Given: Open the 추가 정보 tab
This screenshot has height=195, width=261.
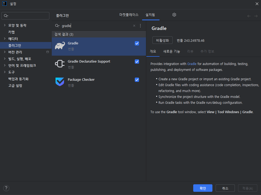Looking at the screenshot, I should pos(207,51).
